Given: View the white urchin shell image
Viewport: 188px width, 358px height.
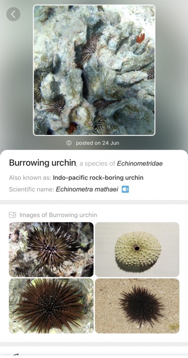Looking at the screenshot, I should point(137,249).
